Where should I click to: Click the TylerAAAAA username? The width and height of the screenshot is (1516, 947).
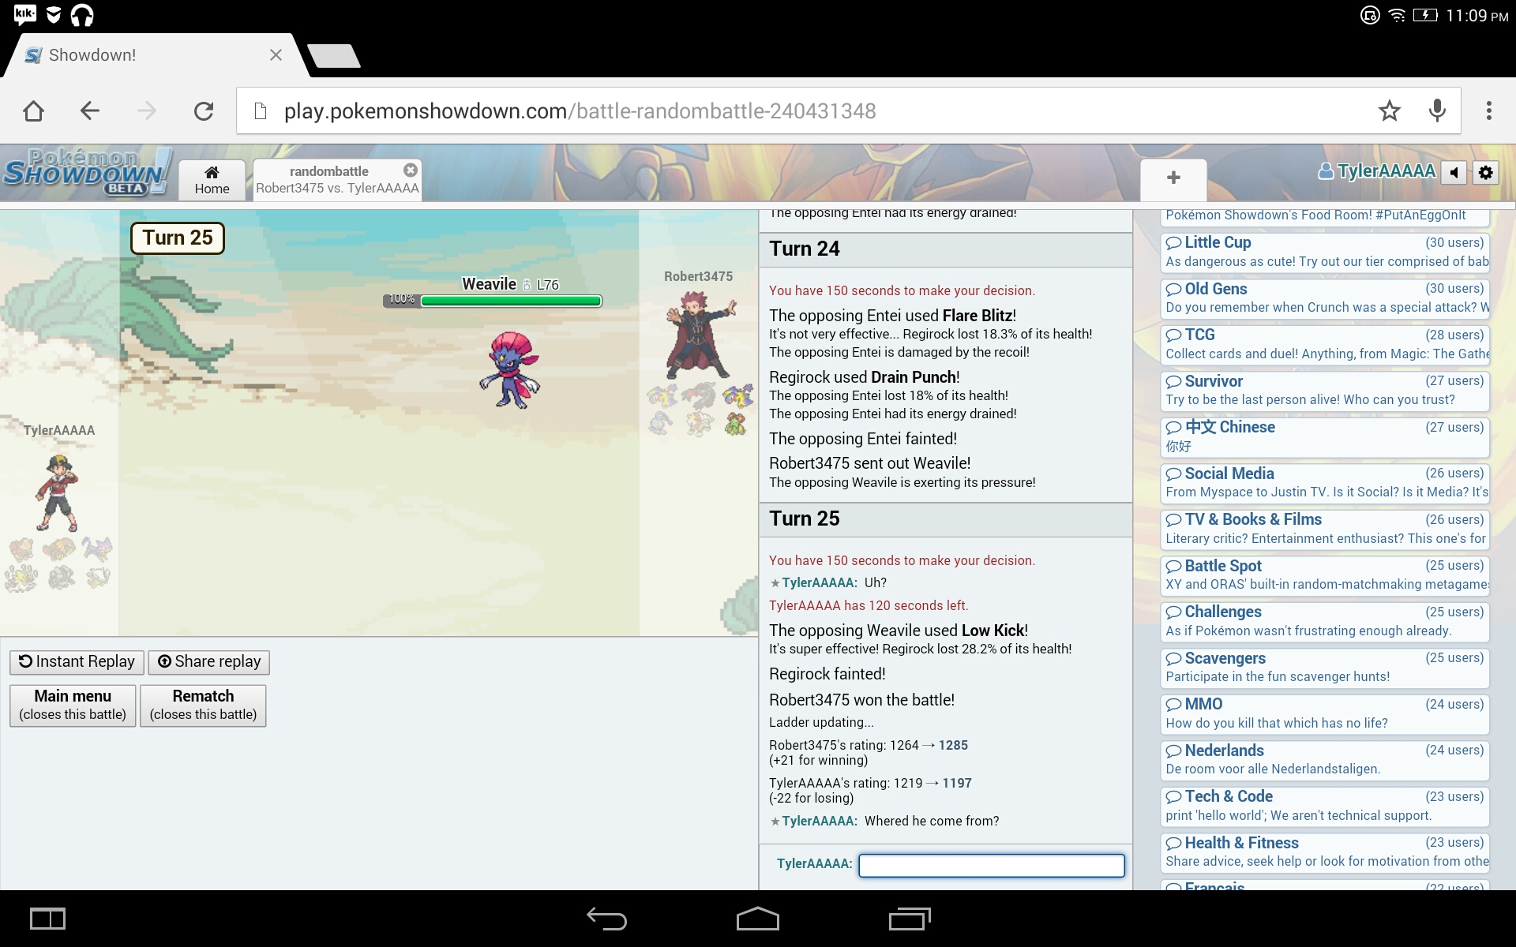point(1377,171)
